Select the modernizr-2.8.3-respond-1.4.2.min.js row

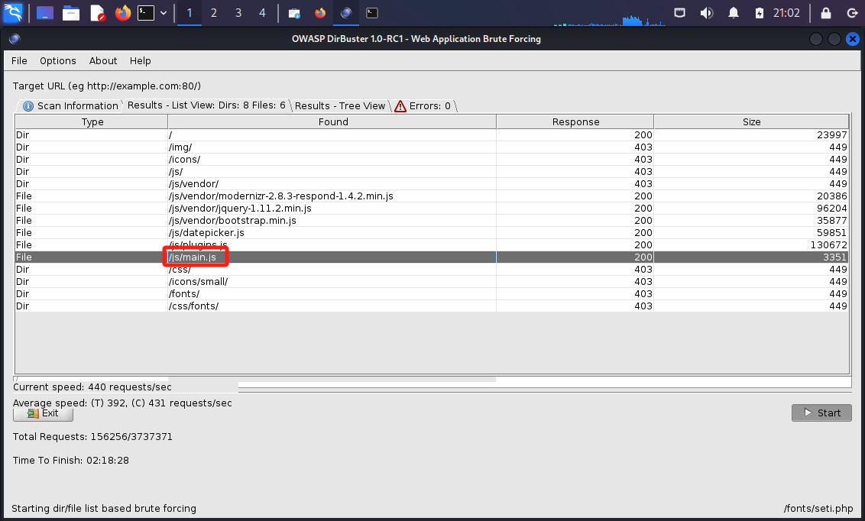(432, 196)
